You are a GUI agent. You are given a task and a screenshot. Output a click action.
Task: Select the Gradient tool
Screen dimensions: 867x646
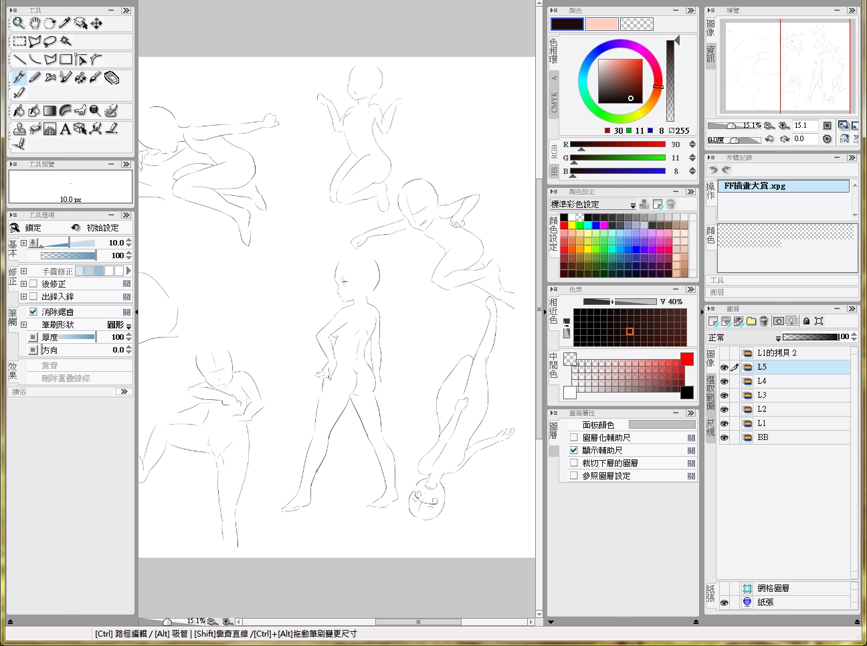point(50,110)
